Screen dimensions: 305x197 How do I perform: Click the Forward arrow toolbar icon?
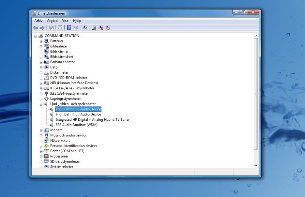tap(42, 28)
